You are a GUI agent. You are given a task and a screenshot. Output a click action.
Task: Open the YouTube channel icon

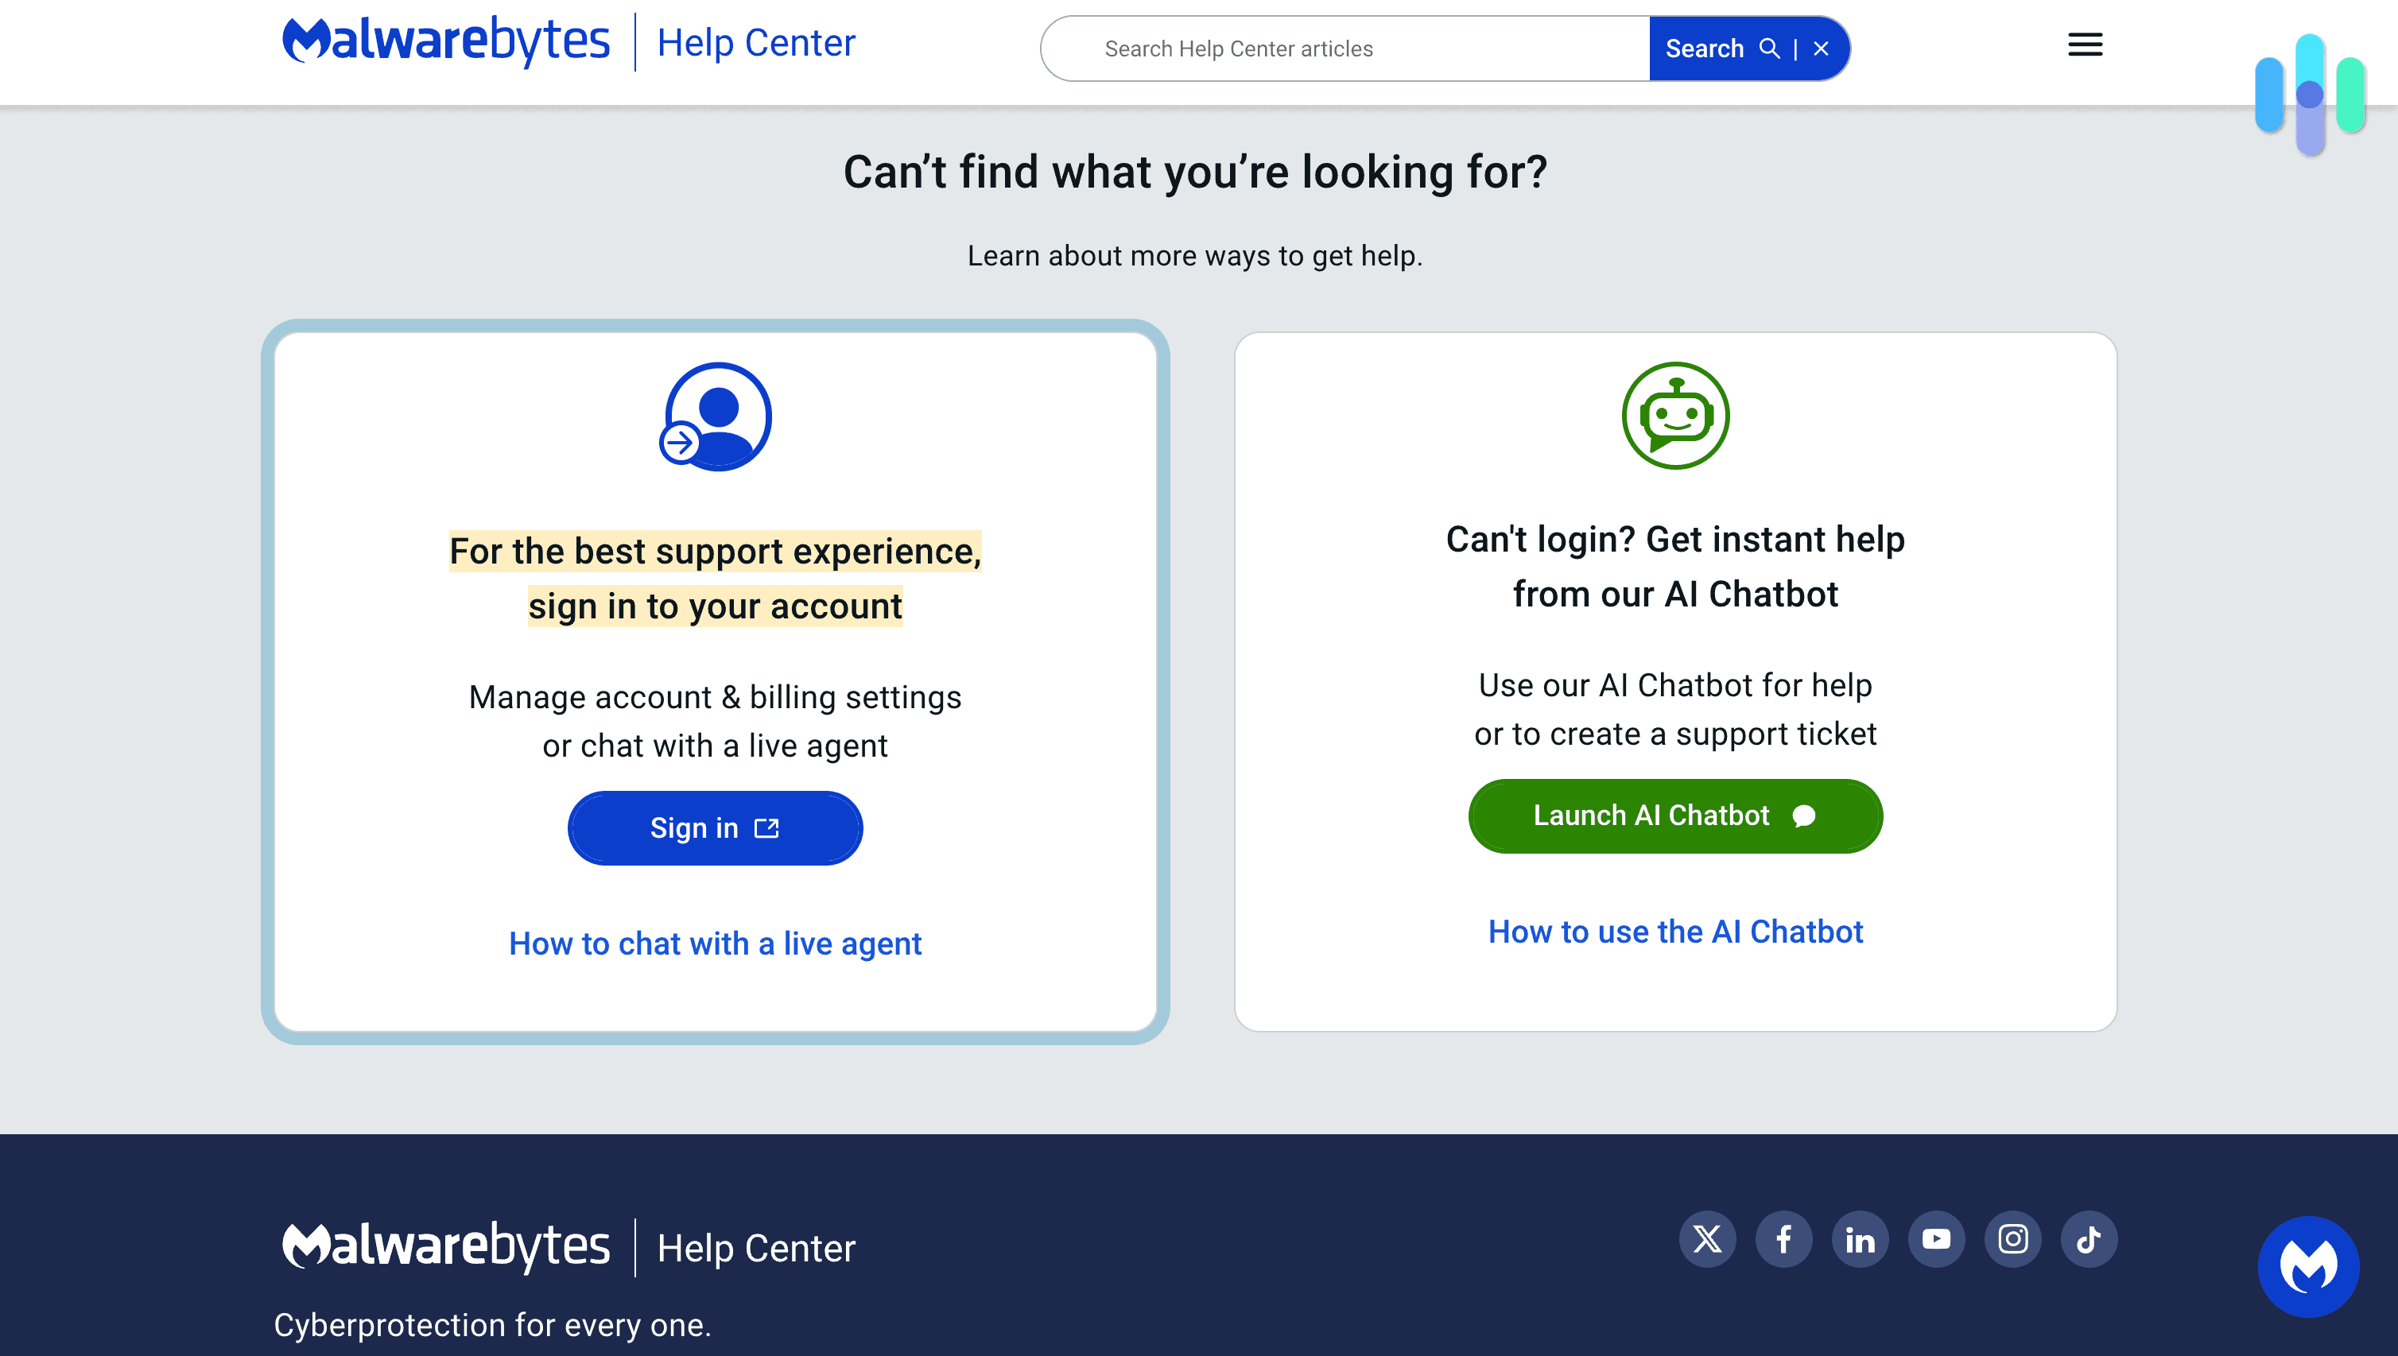[x=1937, y=1238]
